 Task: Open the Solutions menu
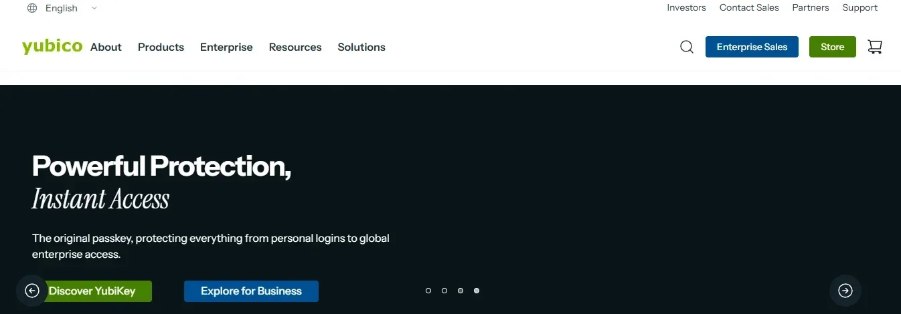click(x=361, y=47)
